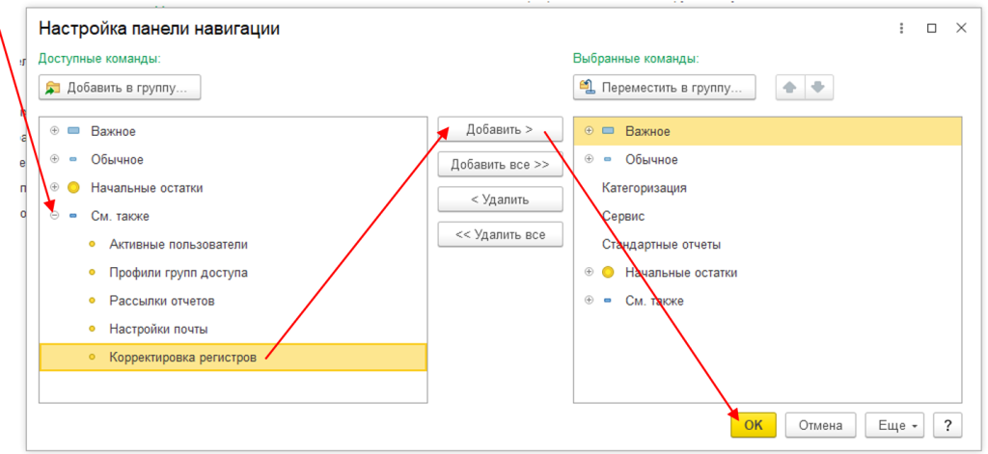Click blue icon beside Важное in available commands
This screenshot has width=988, height=454.
(x=73, y=131)
